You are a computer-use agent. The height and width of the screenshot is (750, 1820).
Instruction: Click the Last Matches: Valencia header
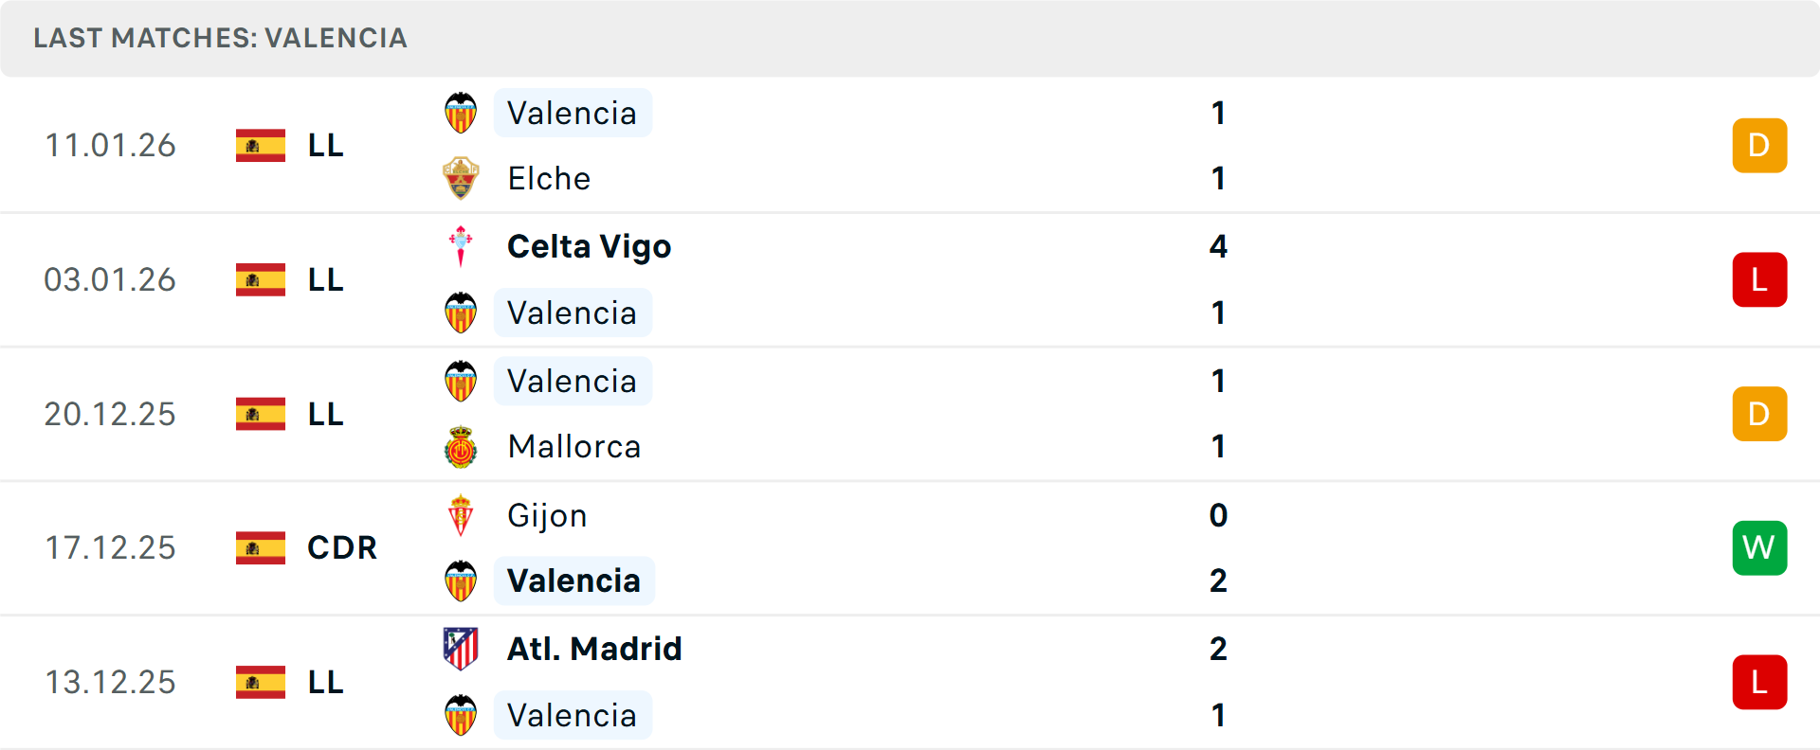coord(220,38)
